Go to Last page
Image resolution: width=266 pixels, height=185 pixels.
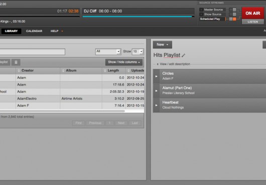(x=135, y=123)
